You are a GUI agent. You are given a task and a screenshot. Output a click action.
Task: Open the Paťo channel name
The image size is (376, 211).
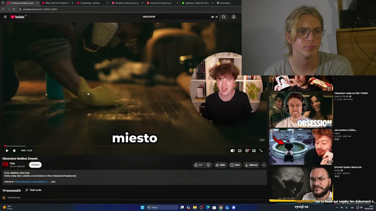(x=12, y=164)
